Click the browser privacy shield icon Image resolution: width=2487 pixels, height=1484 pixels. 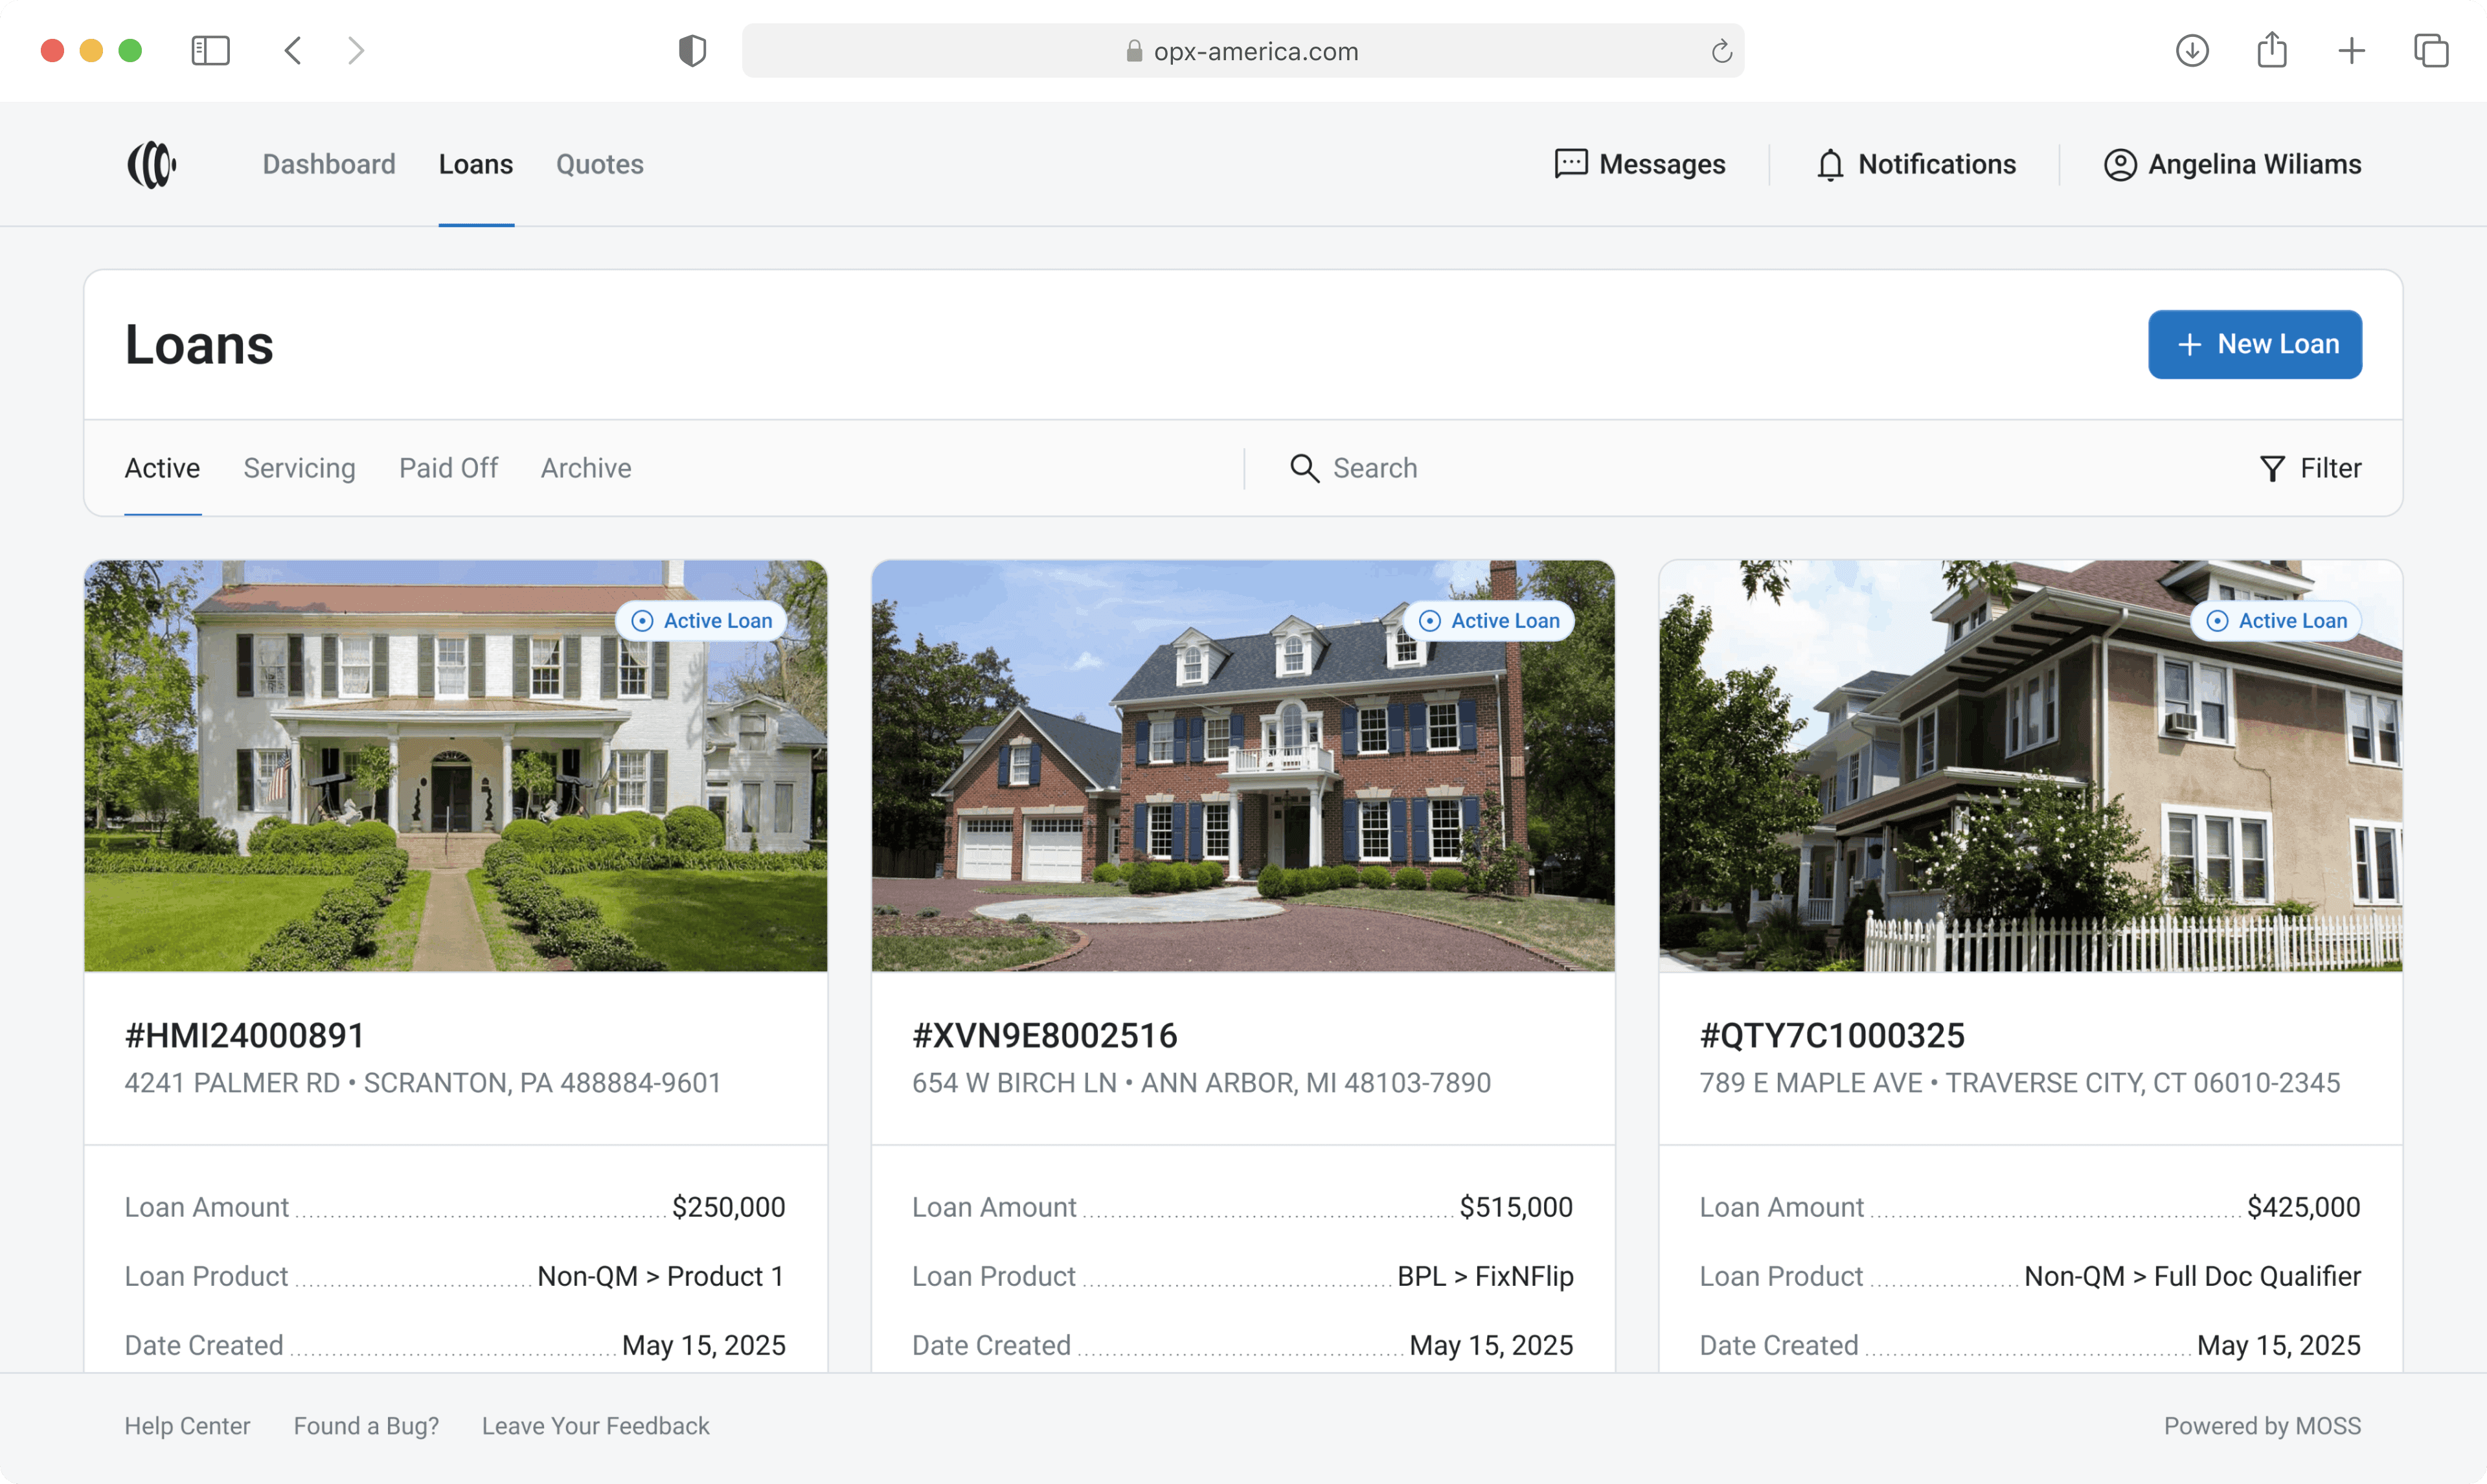point(692,51)
